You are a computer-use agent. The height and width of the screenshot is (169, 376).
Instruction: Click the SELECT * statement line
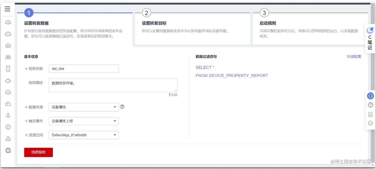[x=205, y=67]
